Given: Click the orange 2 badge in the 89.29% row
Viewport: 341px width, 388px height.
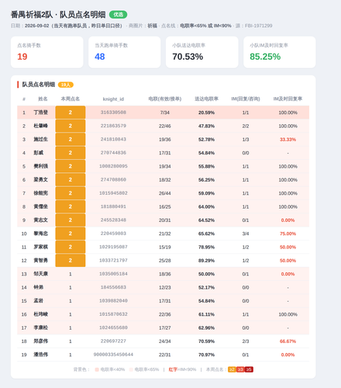Looking at the screenshot, I should click(x=71, y=261).
